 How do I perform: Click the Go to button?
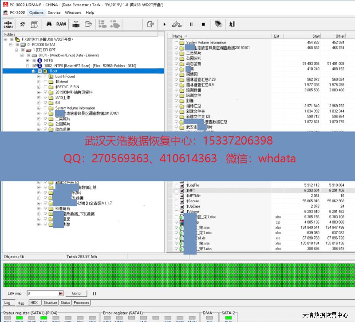[76, 293]
